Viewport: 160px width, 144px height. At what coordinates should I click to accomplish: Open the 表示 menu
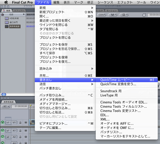[x=67, y=2]
